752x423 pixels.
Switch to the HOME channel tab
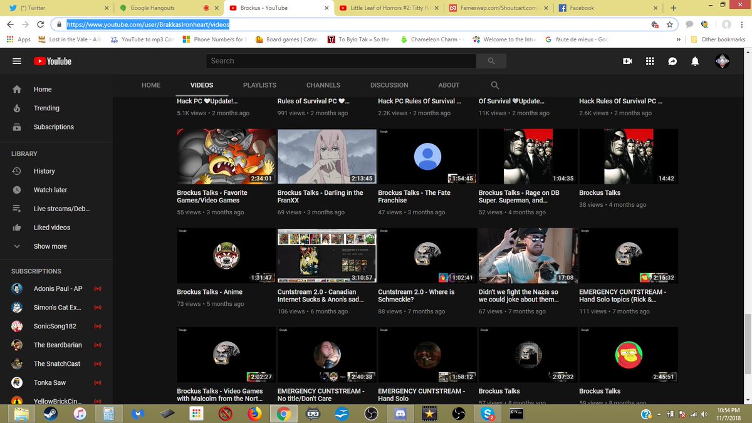coord(151,85)
